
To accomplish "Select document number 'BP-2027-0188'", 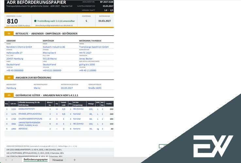I will [x=107, y=2].
